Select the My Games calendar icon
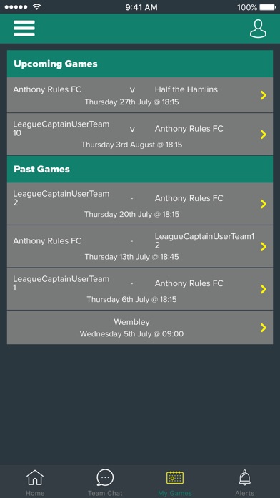This screenshot has height=498, width=280. click(175, 478)
